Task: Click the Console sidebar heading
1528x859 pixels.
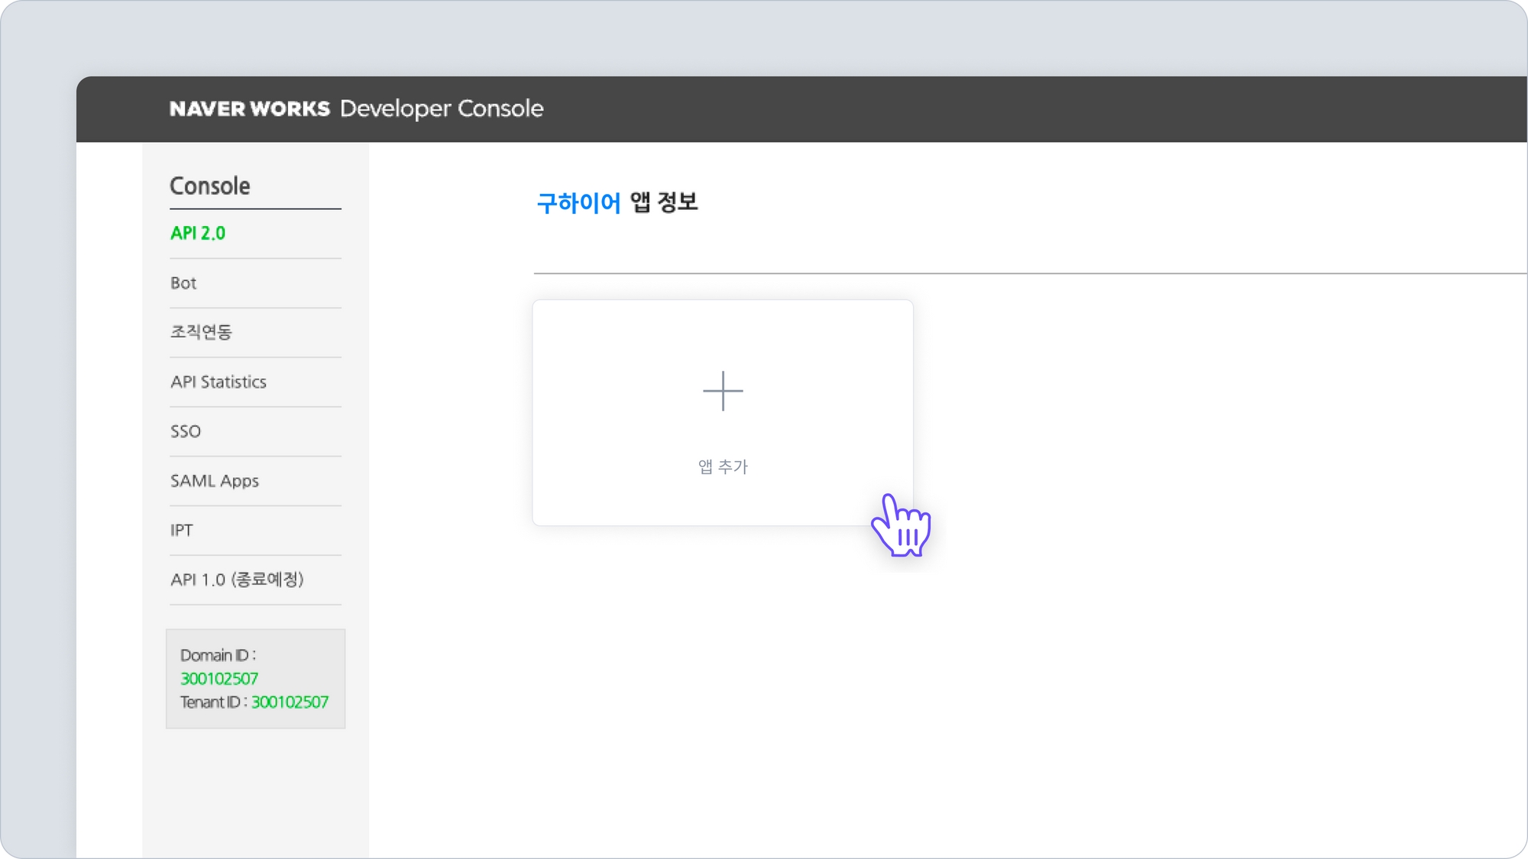Action: [210, 186]
